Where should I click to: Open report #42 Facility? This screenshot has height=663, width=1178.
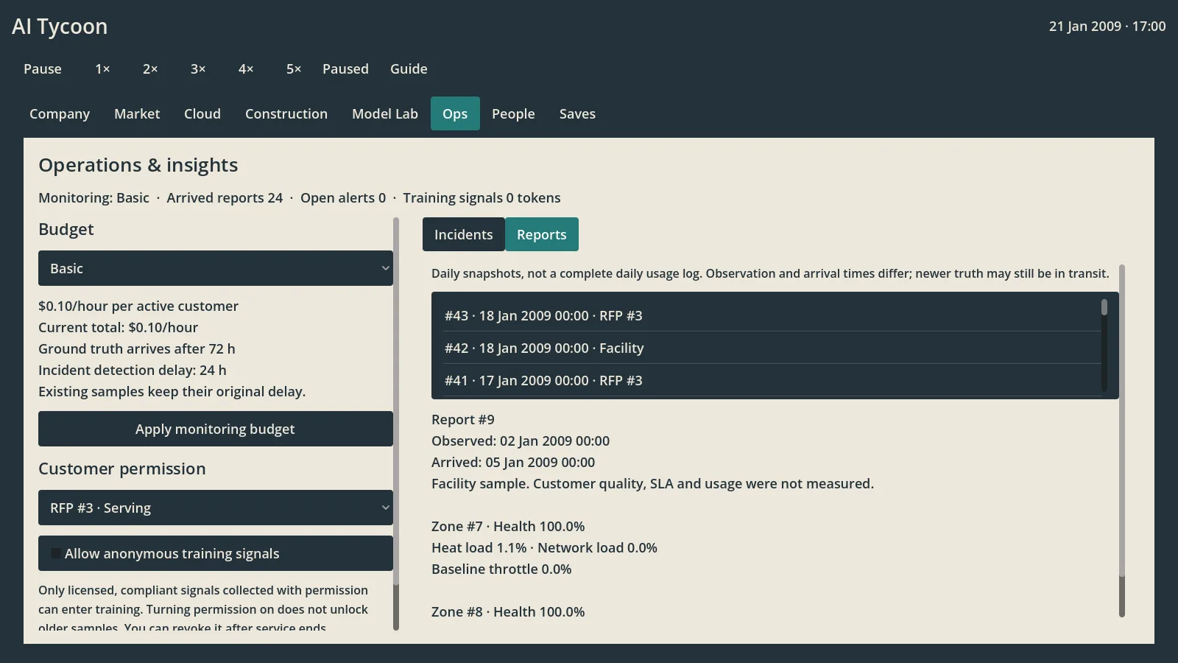point(772,348)
